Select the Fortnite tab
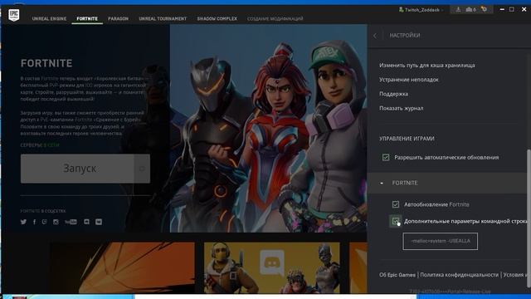The width and height of the screenshot is (531, 299). click(x=87, y=18)
